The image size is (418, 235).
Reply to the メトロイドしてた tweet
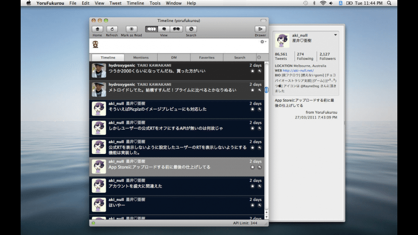[x=259, y=90]
